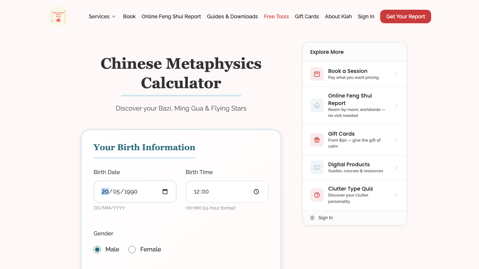
Task: Click the Male label text
Action: tap(112, 250)
